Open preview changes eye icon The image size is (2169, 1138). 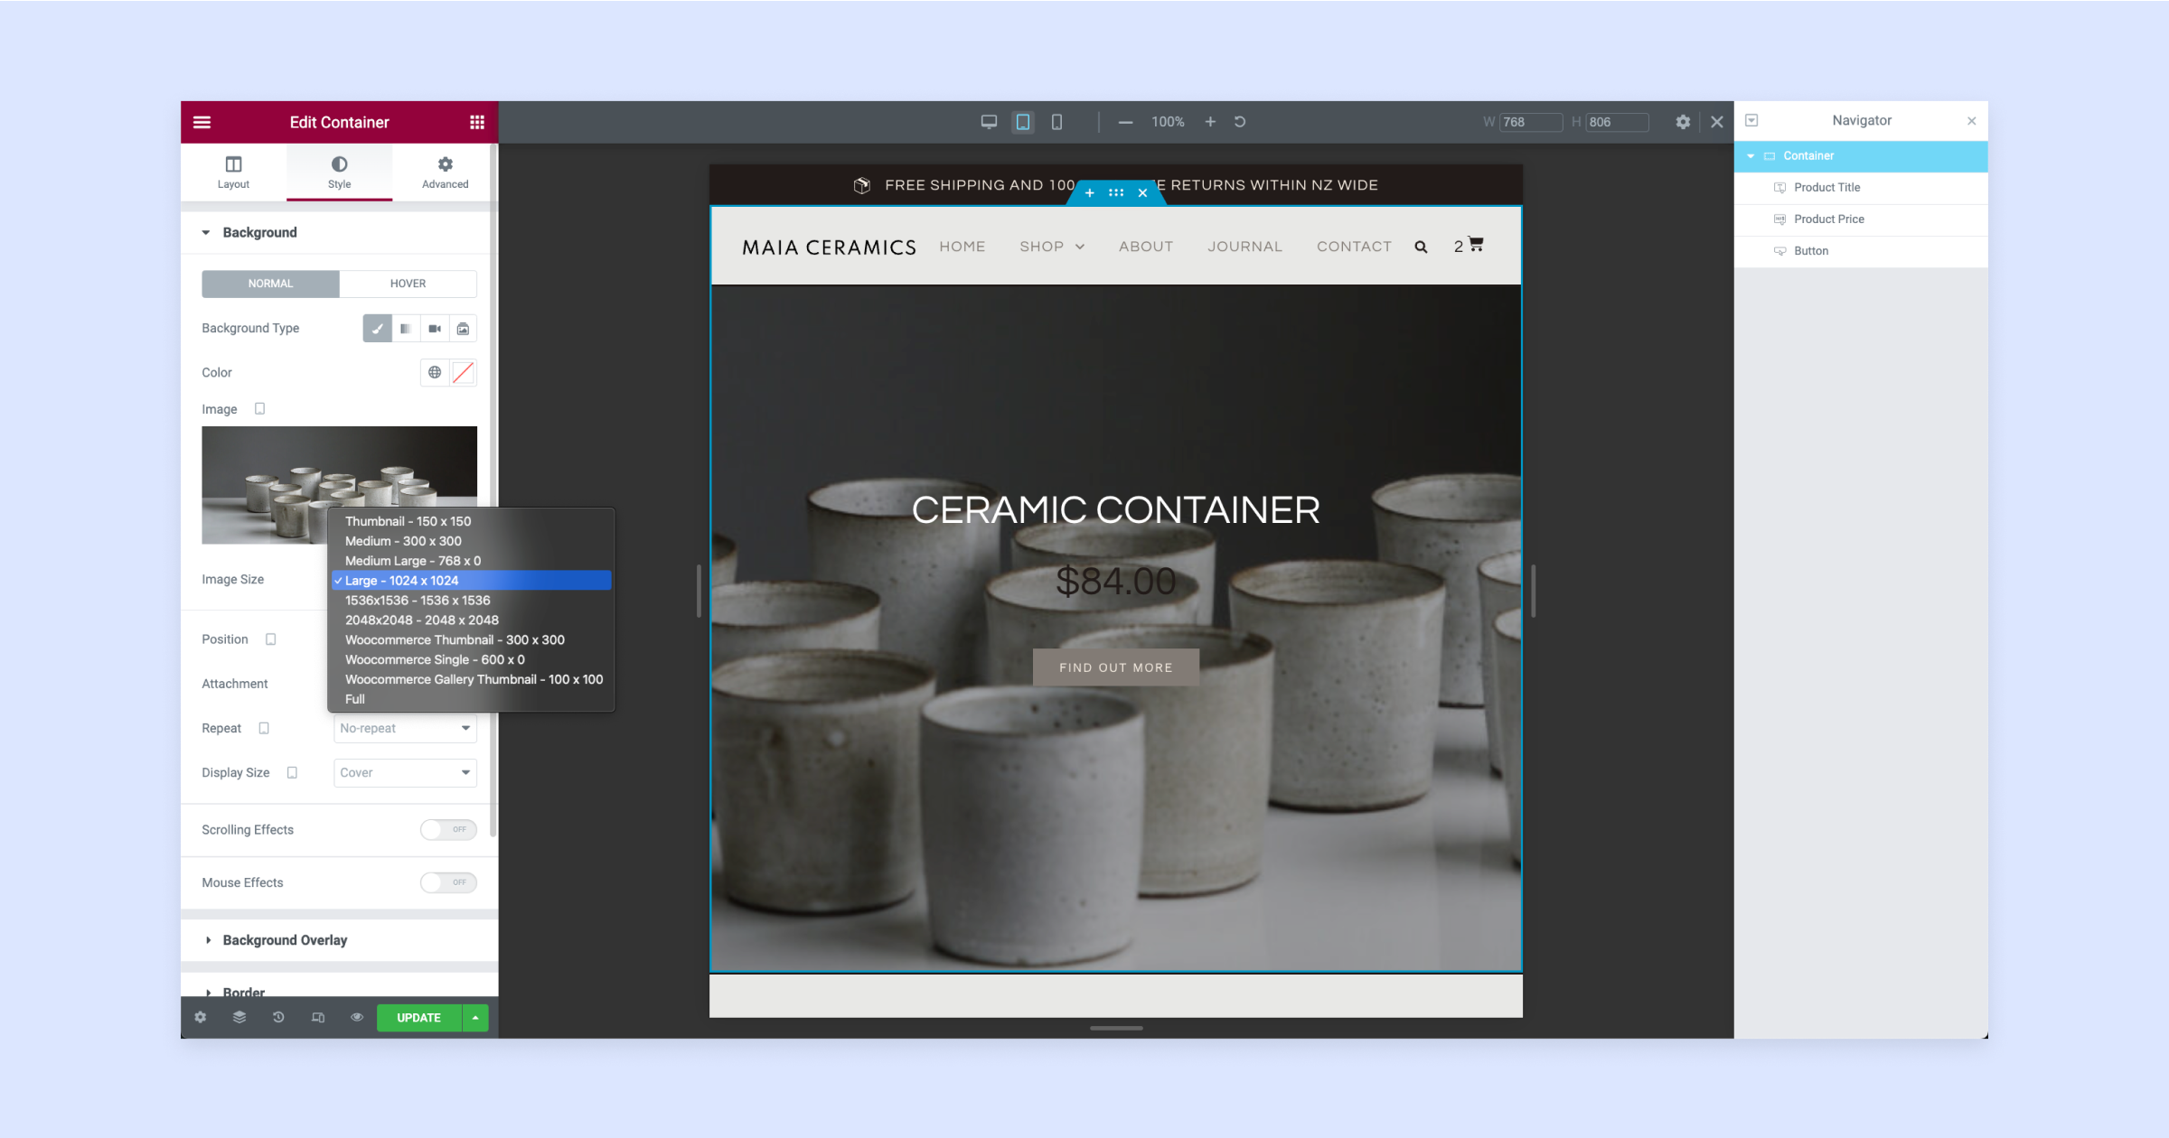(357, 1017)
